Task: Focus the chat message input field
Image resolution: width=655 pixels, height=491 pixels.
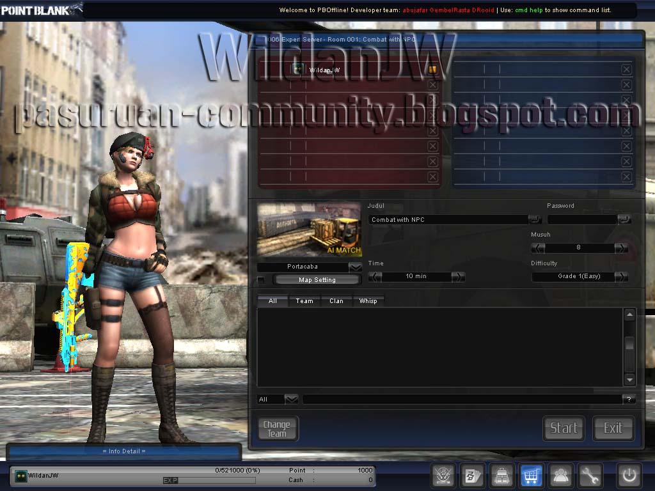Action: [462, 400]
